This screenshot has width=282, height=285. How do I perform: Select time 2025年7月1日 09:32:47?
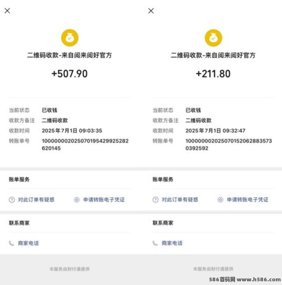click(215, 131)
